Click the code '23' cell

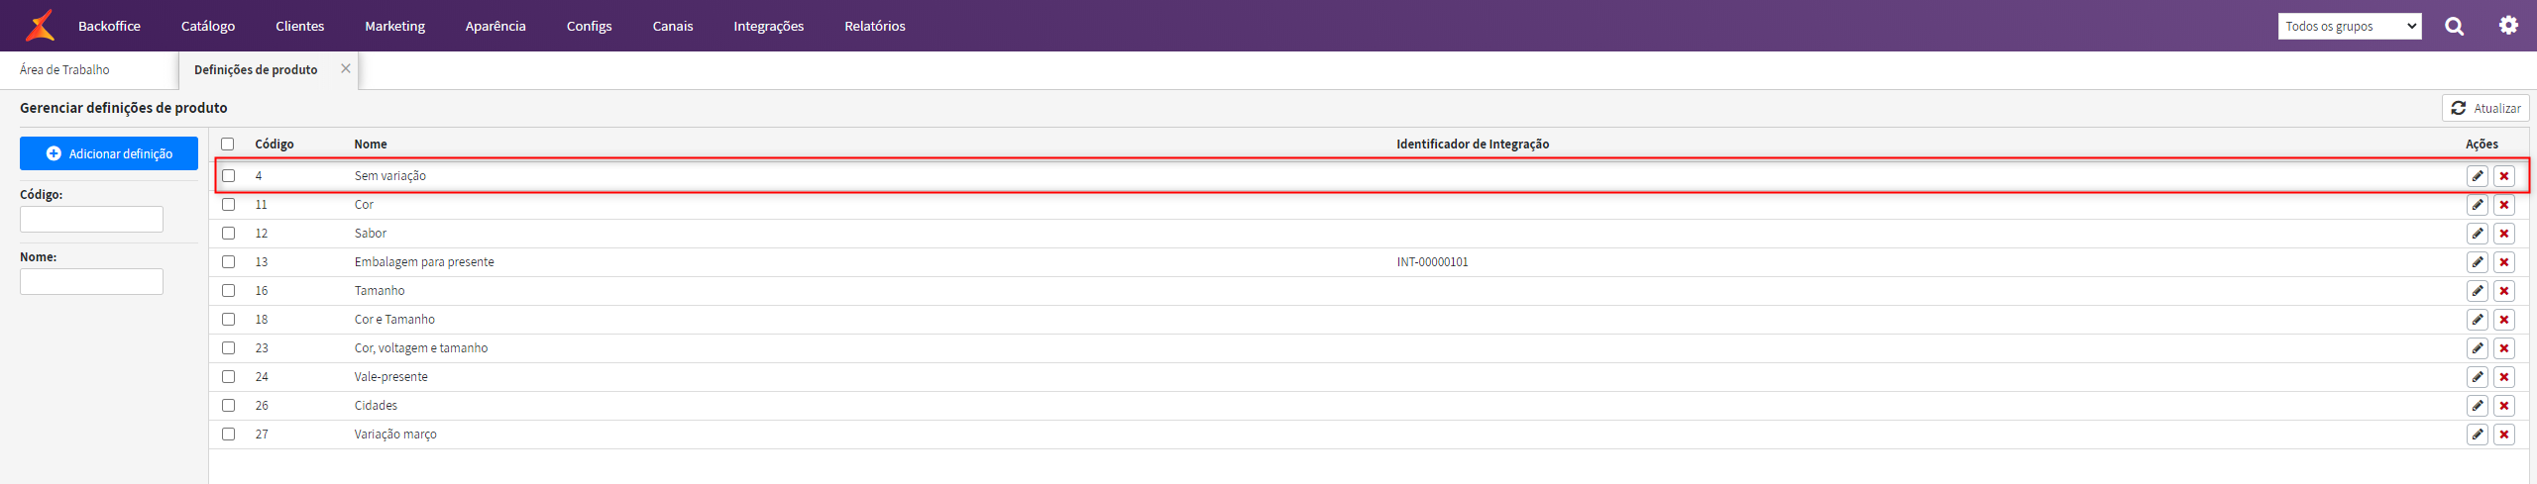262,348
